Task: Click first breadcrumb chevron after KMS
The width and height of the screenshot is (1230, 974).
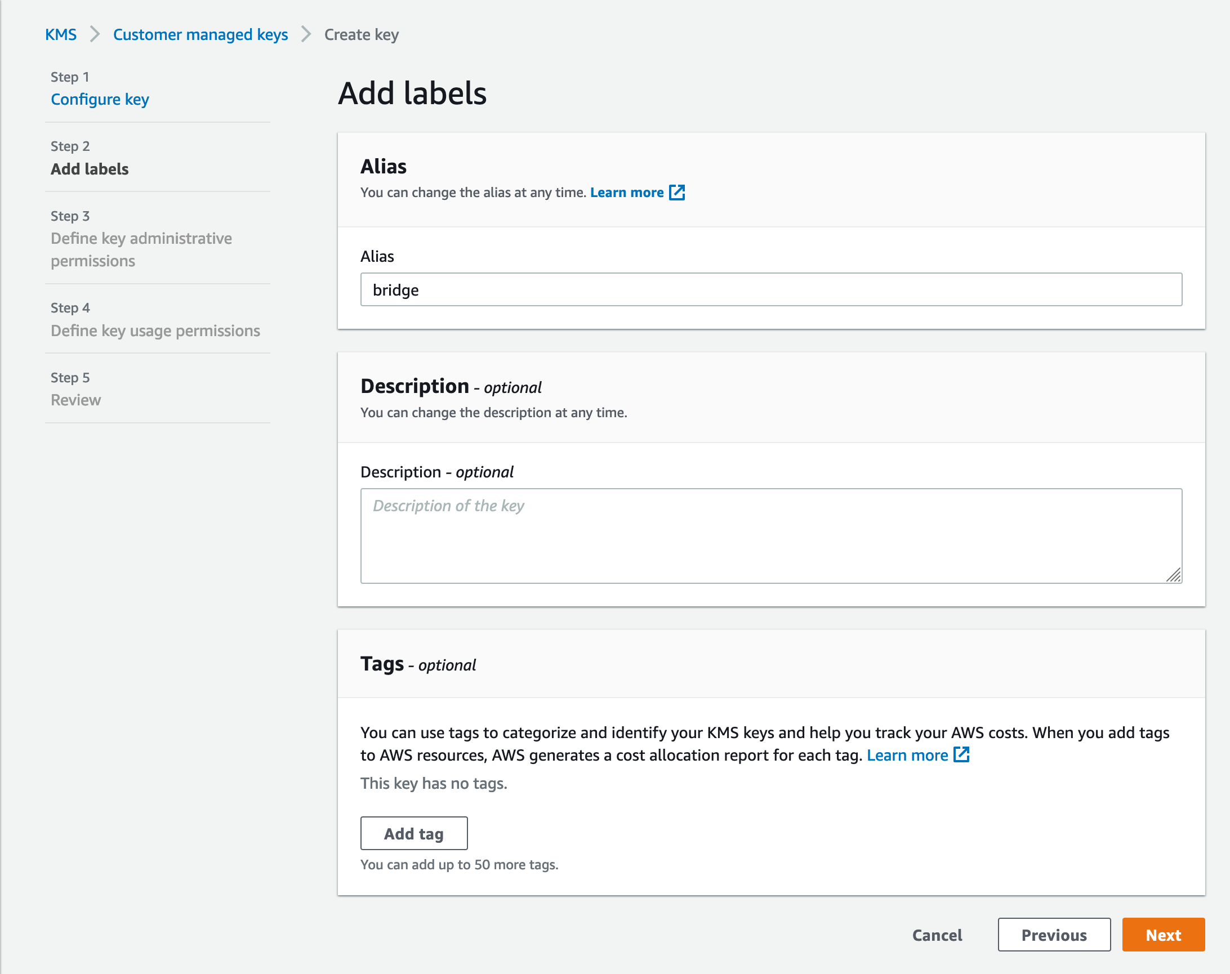Action: pos(95,34)
